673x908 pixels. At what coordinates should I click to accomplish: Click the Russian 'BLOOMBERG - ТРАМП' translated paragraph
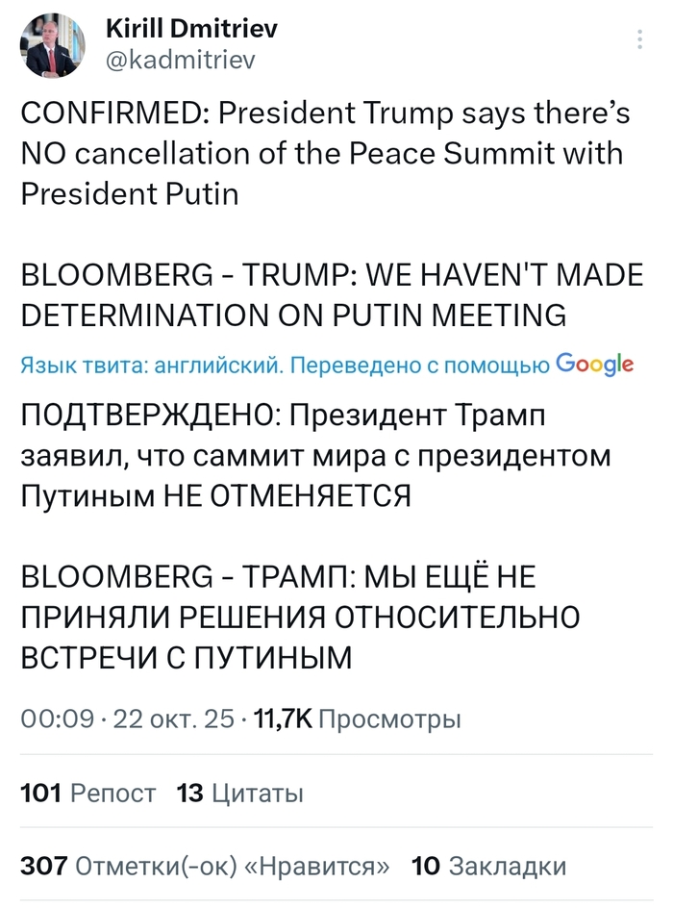pyautogui.click(x=300, y=617)
